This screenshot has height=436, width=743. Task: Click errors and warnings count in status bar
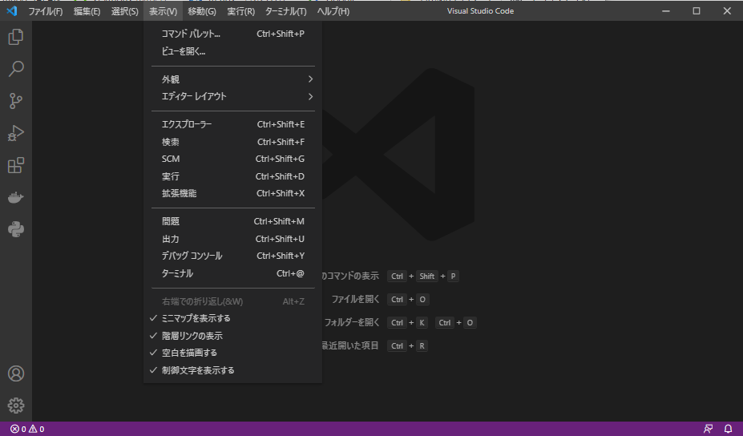(27, 429)
